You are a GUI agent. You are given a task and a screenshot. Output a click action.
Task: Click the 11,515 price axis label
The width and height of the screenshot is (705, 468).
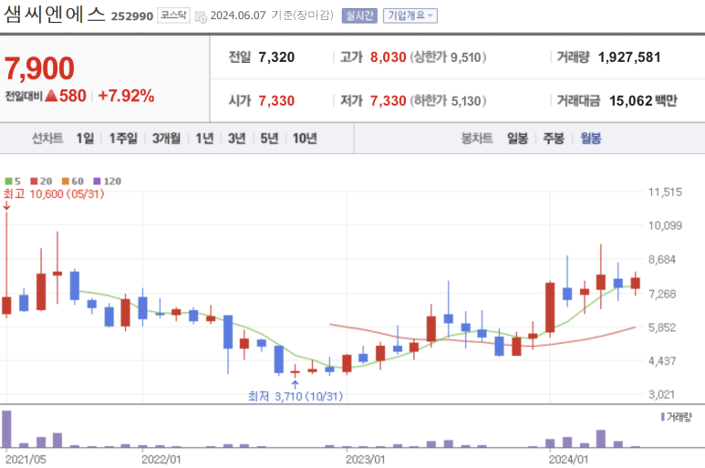pyautogui.click(x=665, y=192)
